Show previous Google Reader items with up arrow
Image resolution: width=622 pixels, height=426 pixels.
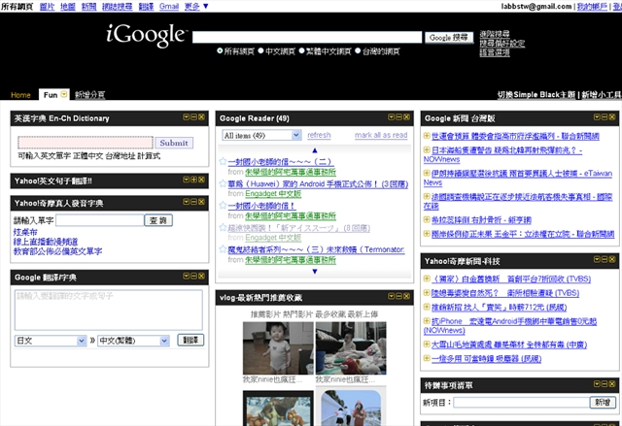315,150
